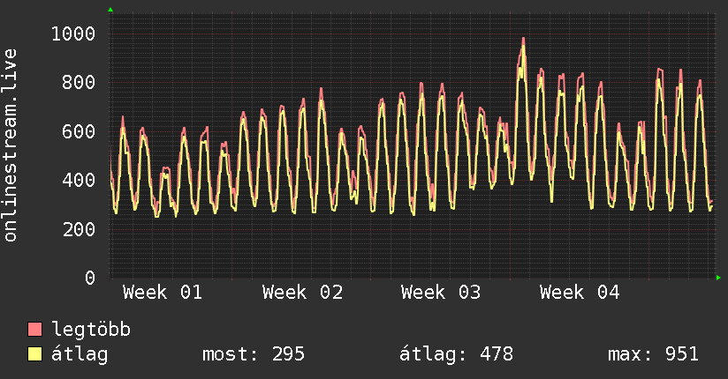Click the onlinestream.live vertical axis title

coord(11,145)
